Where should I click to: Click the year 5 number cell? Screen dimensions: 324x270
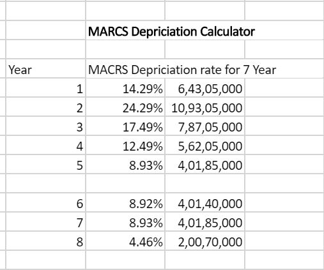point(46,165)
